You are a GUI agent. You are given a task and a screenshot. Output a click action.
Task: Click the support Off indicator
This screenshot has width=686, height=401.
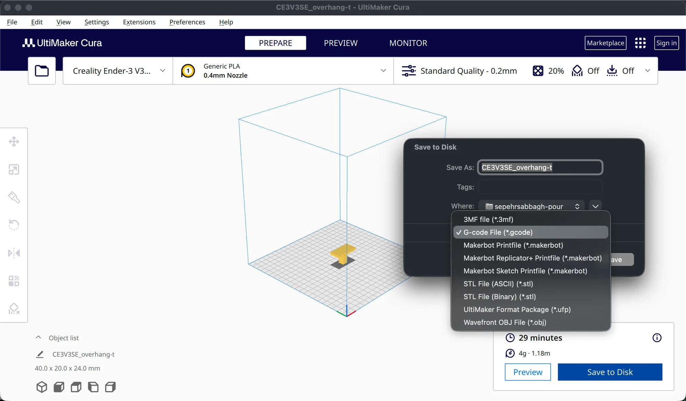point(586,71)
